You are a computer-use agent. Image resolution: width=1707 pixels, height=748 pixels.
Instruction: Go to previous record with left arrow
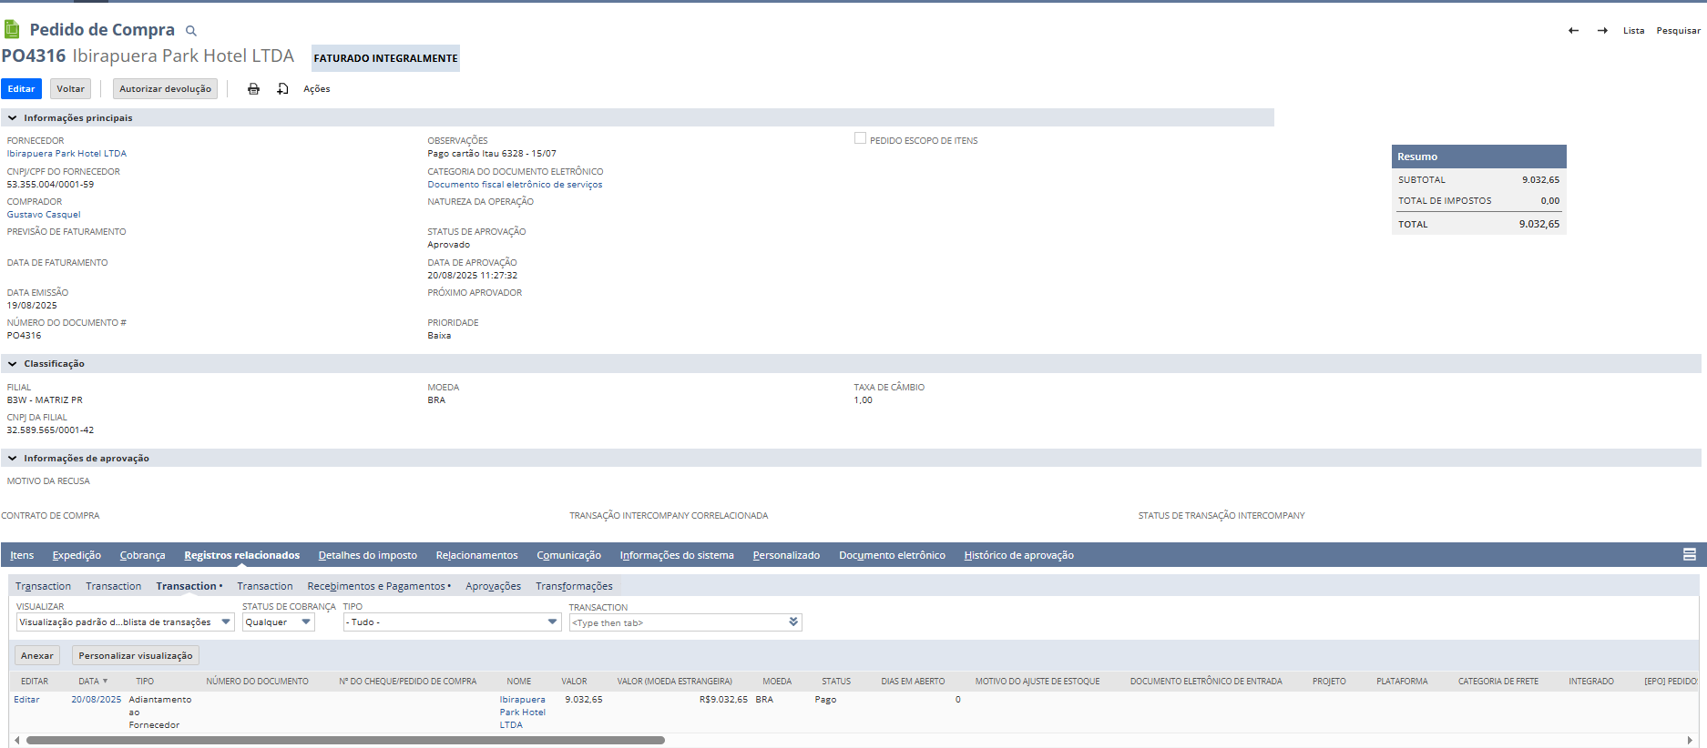pos(1573,31)
